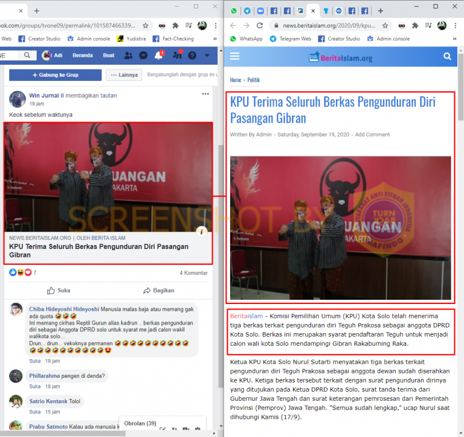464x437 pixels.
Task: Go forward in right browser
Action: 246,25
